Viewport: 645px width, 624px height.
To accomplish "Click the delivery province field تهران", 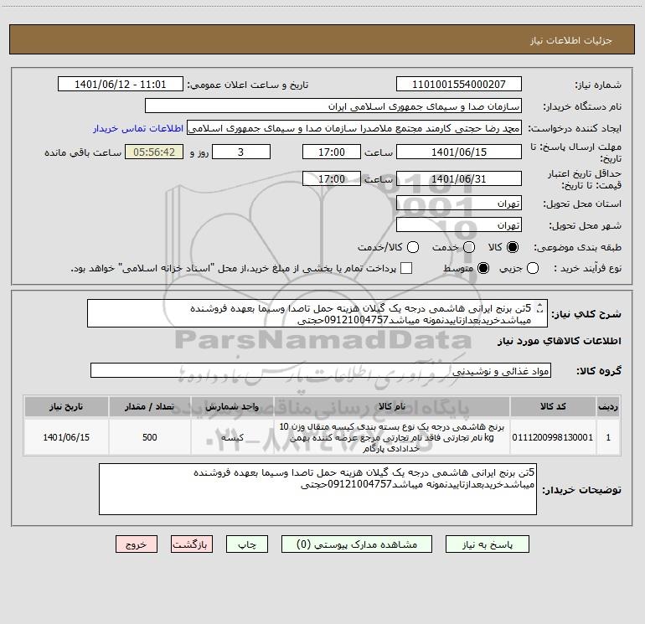I will point(459,204).
